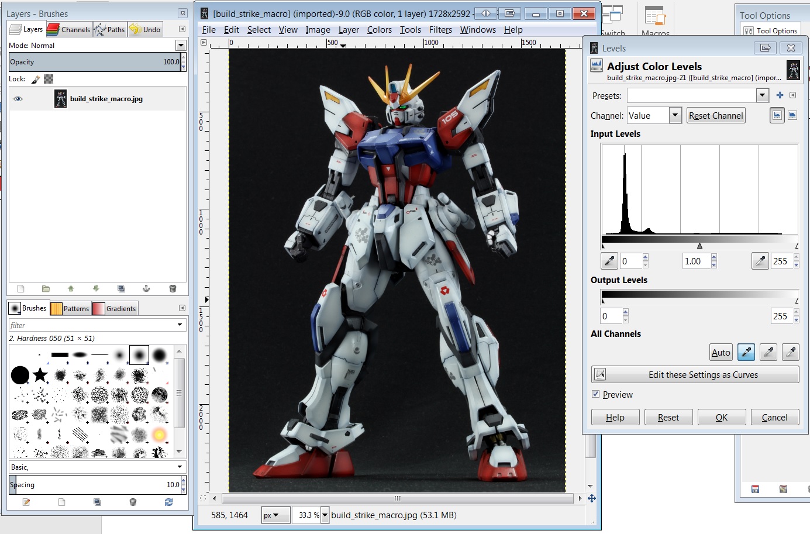This screenshot has height=534, width=810.
Task: Open the Brushes dock tab menu arrow
Action: (x=182, y=308)
